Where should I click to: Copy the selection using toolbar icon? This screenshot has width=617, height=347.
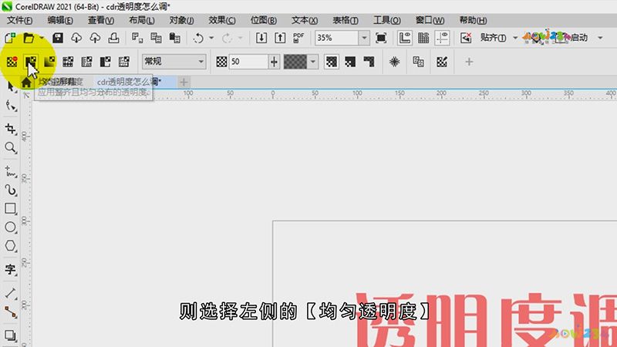156,38
